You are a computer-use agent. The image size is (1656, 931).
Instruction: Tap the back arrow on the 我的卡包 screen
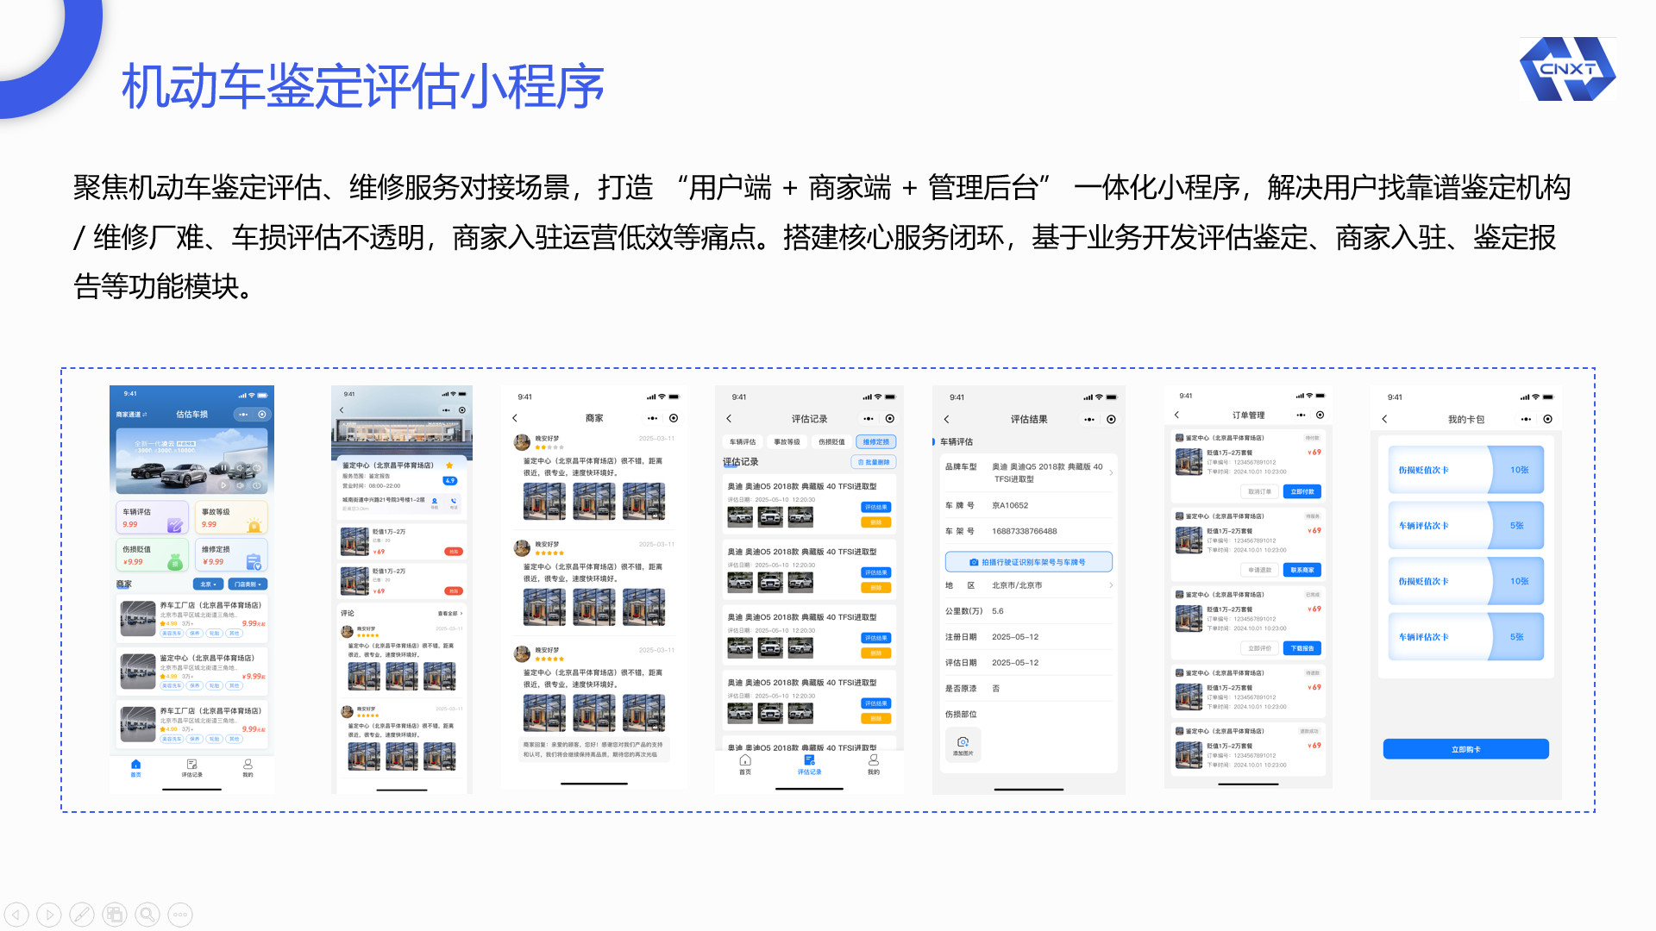1384,419
